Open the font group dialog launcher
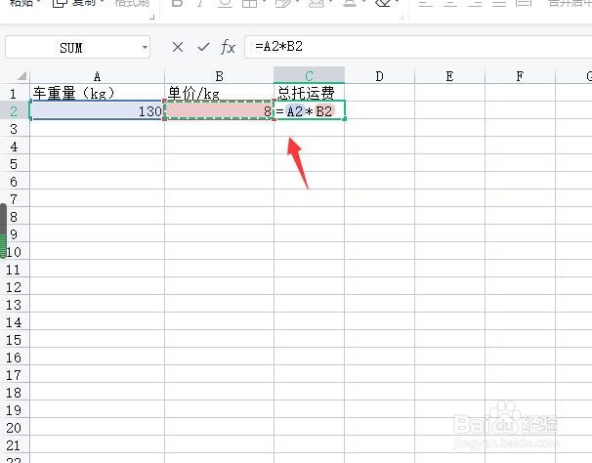The width and height of the screenshot is (592, 463). (402, 17)
